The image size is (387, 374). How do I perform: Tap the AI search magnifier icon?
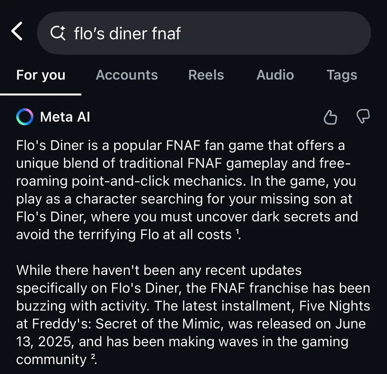(58, 33)
